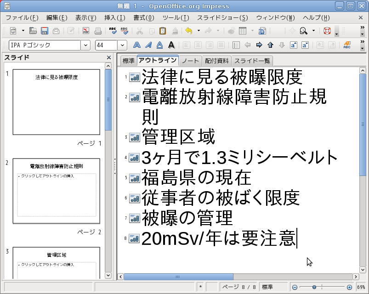Export directly as PDF
The width and height of the screenshot is (369, 294).
[x=86, y=31]
